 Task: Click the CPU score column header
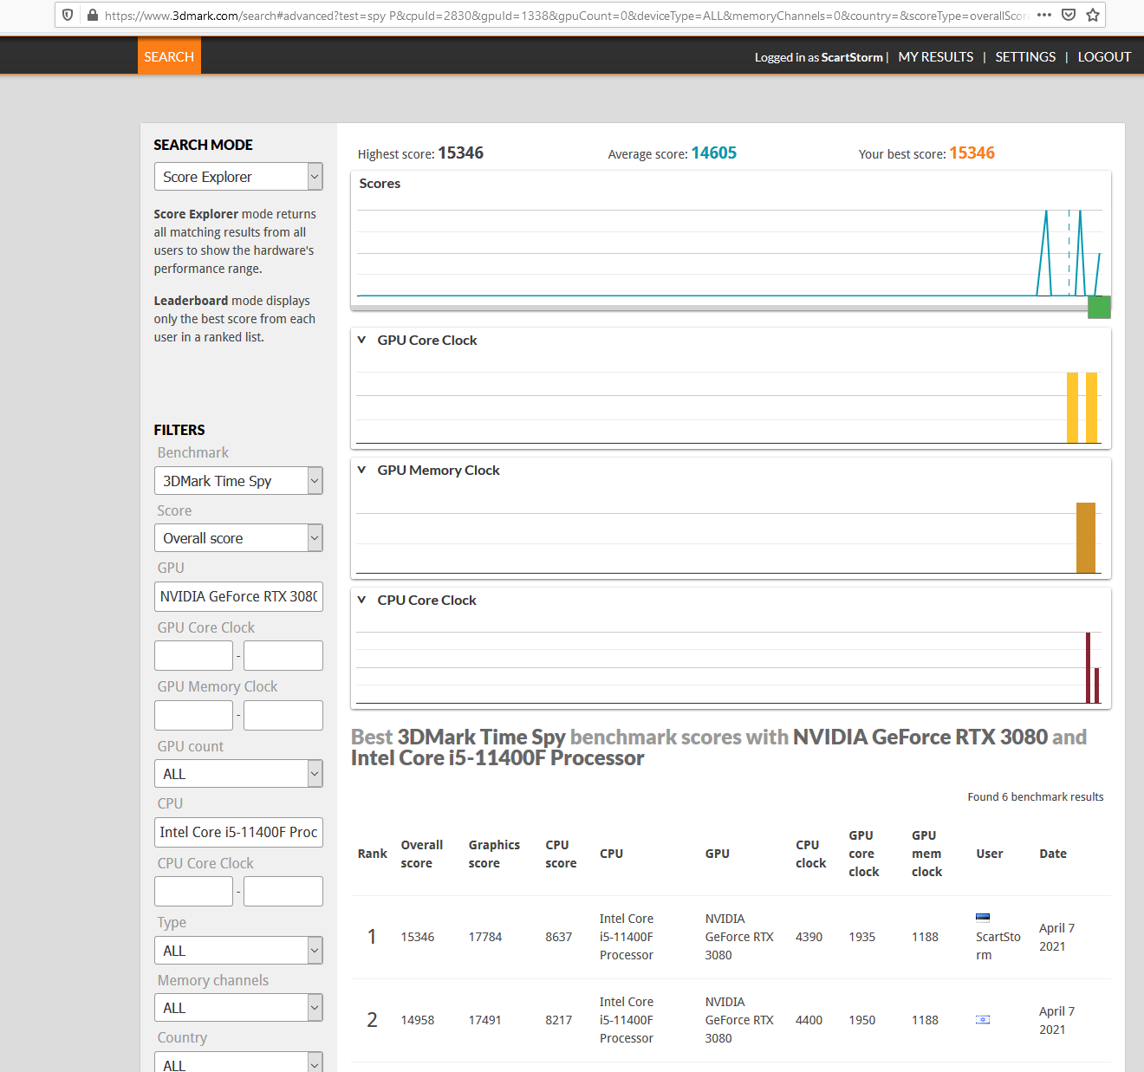click(x=561, y=854)
